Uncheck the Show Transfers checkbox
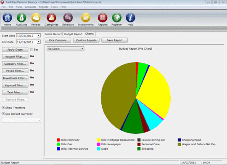The width and height of the screenshot is (227, 165). point(3,108)
